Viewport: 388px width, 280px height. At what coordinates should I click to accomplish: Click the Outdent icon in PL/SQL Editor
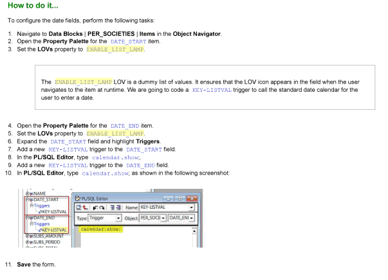point(118,208)
